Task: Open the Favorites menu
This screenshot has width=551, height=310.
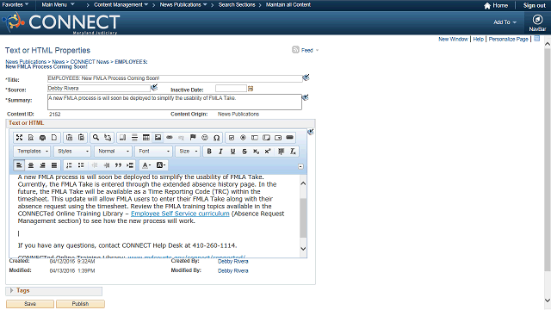Action: click(x=15, y=5)
